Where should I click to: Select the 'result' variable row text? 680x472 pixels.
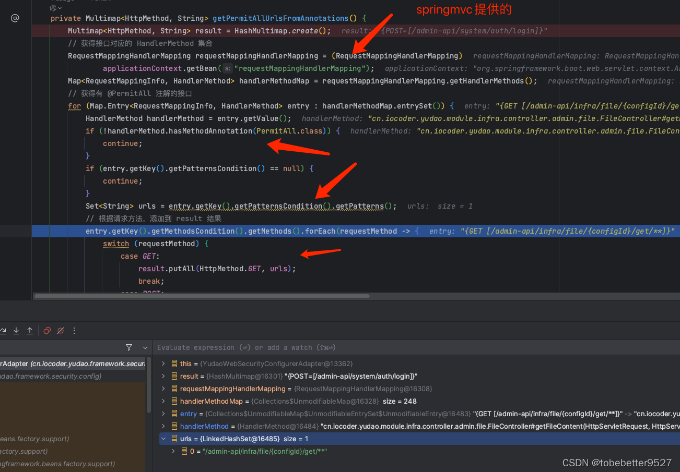299,376
